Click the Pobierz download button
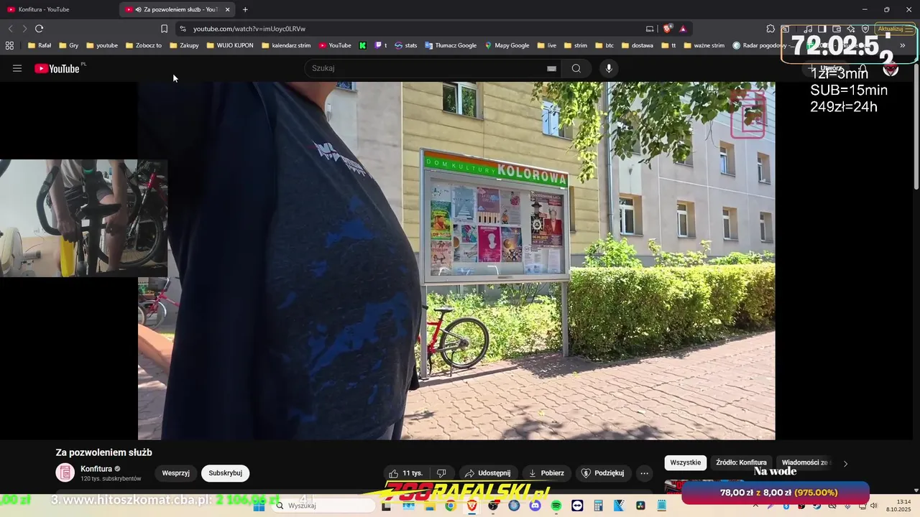Screen dimensions: 920x517 coord(546,473)
